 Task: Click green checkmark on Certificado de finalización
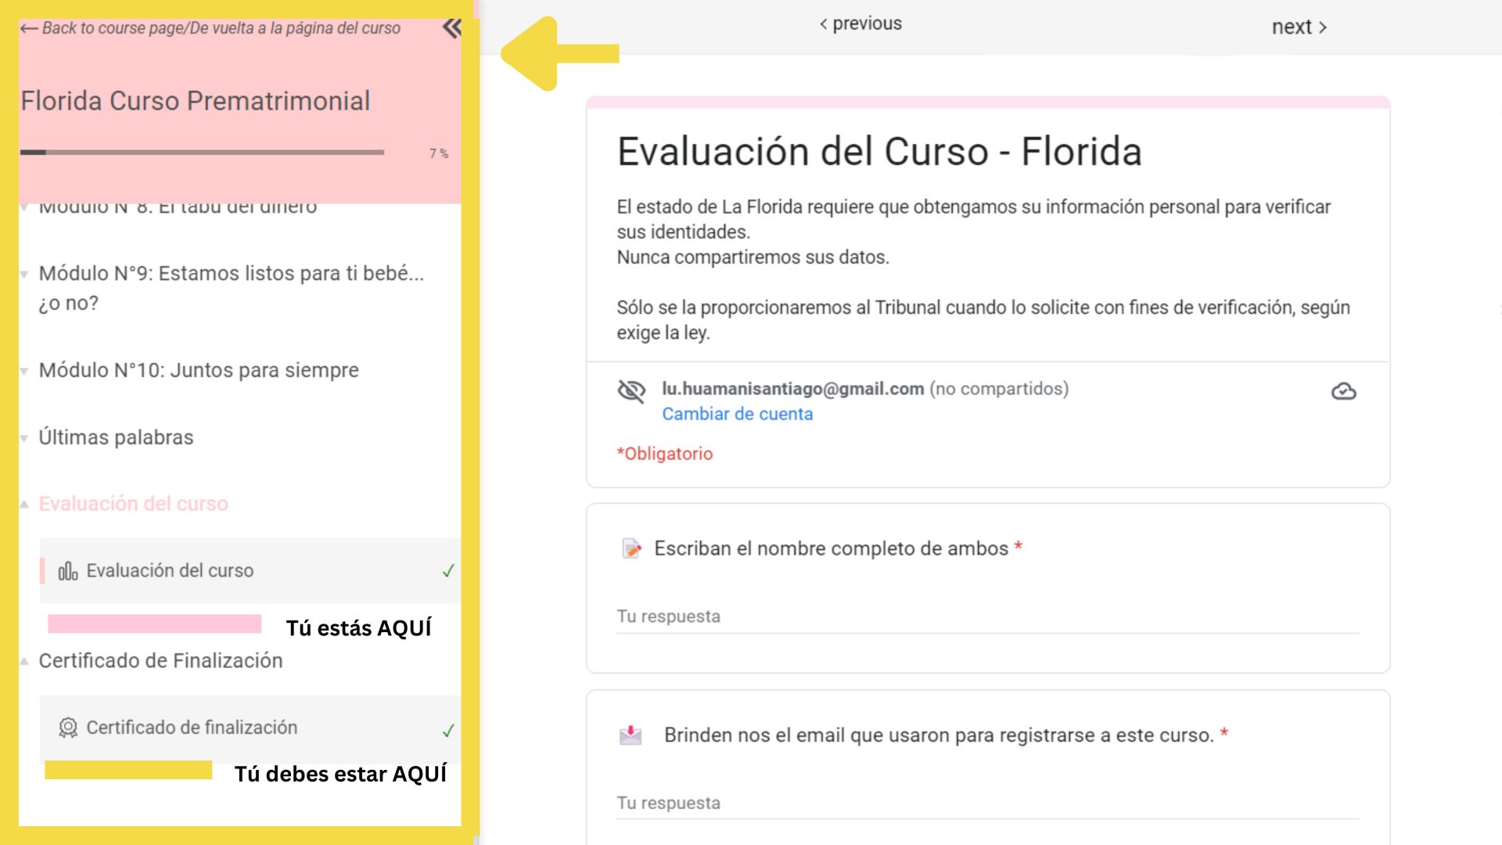point(448,731)
